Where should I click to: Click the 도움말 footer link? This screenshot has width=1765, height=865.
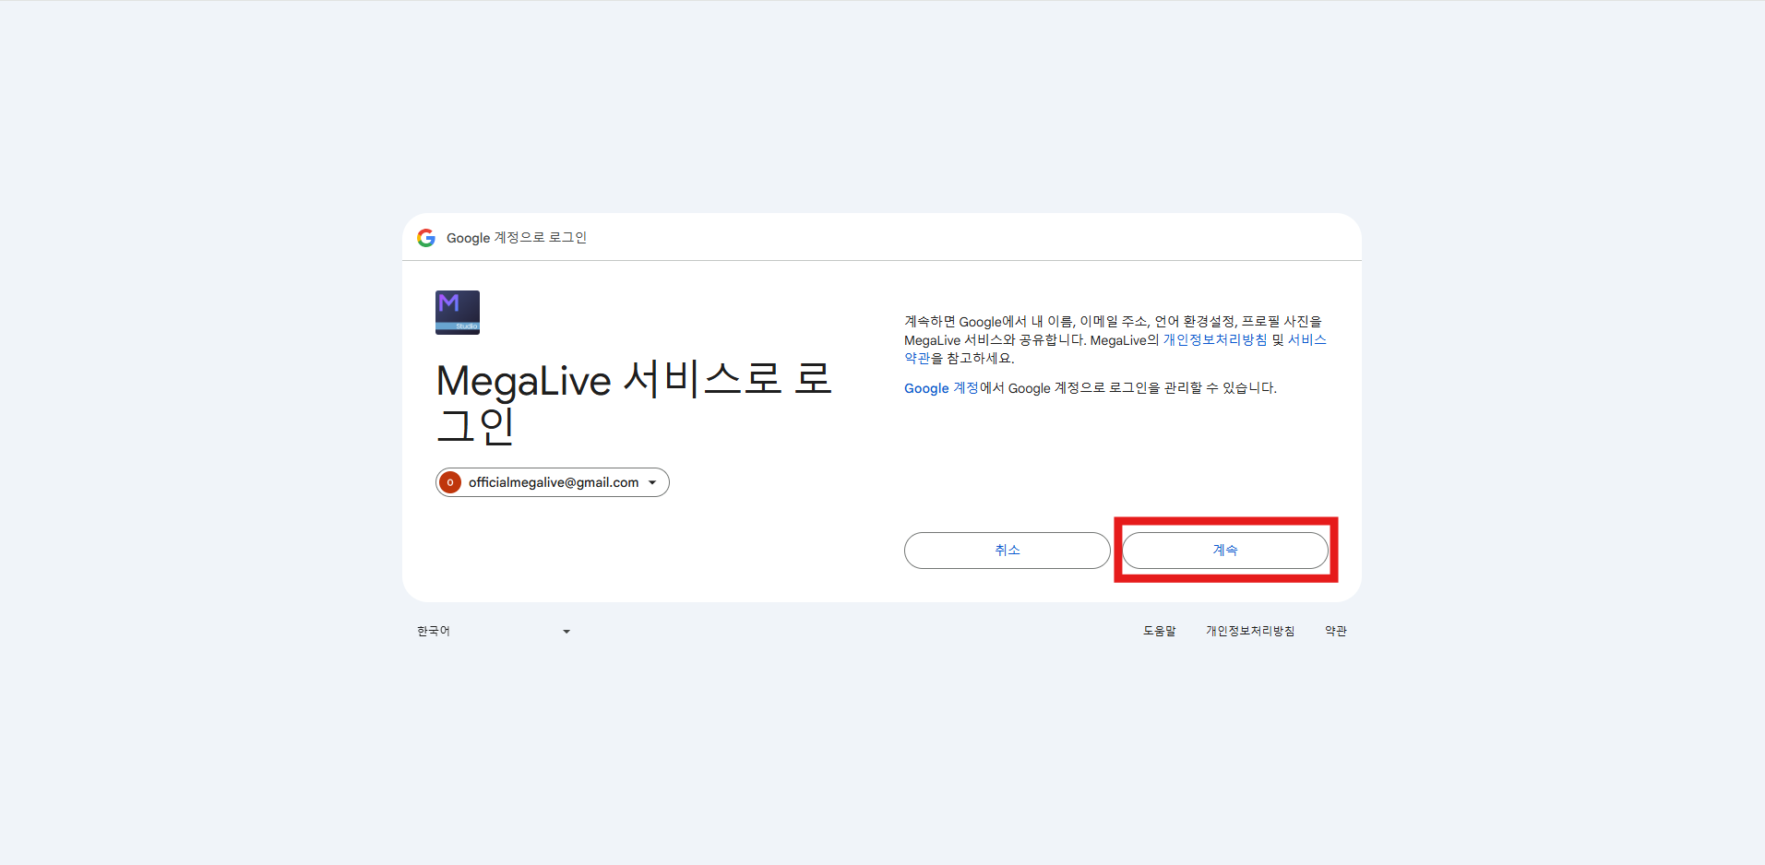coord(1160,631)
